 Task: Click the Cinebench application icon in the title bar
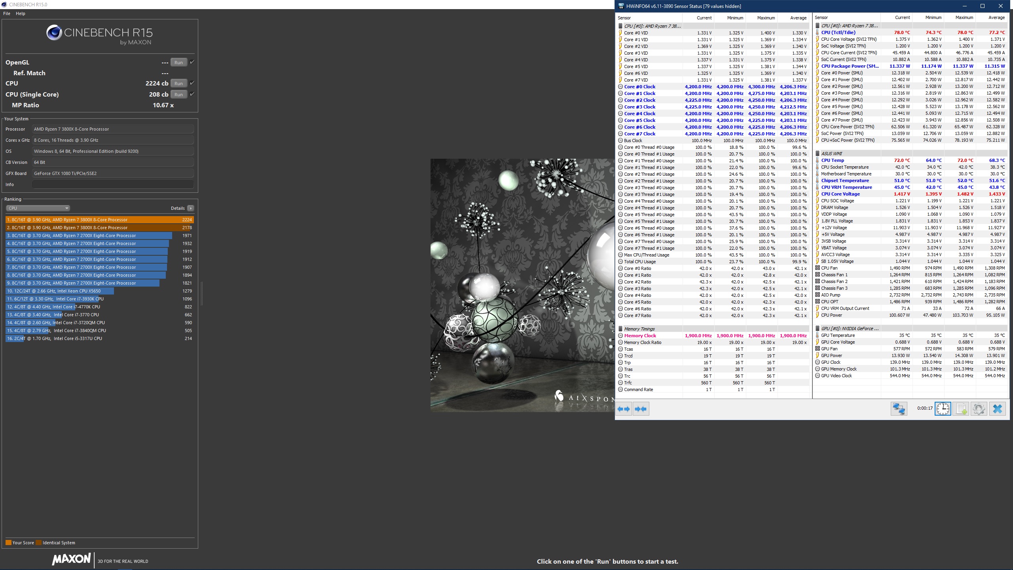click(x=4, y=4)
